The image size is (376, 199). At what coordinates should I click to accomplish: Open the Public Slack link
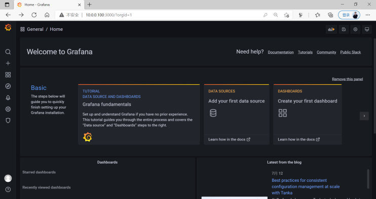(350, 52)
